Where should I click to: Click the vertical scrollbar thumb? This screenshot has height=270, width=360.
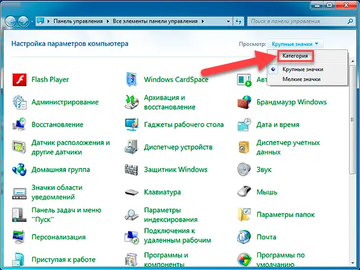352,119
